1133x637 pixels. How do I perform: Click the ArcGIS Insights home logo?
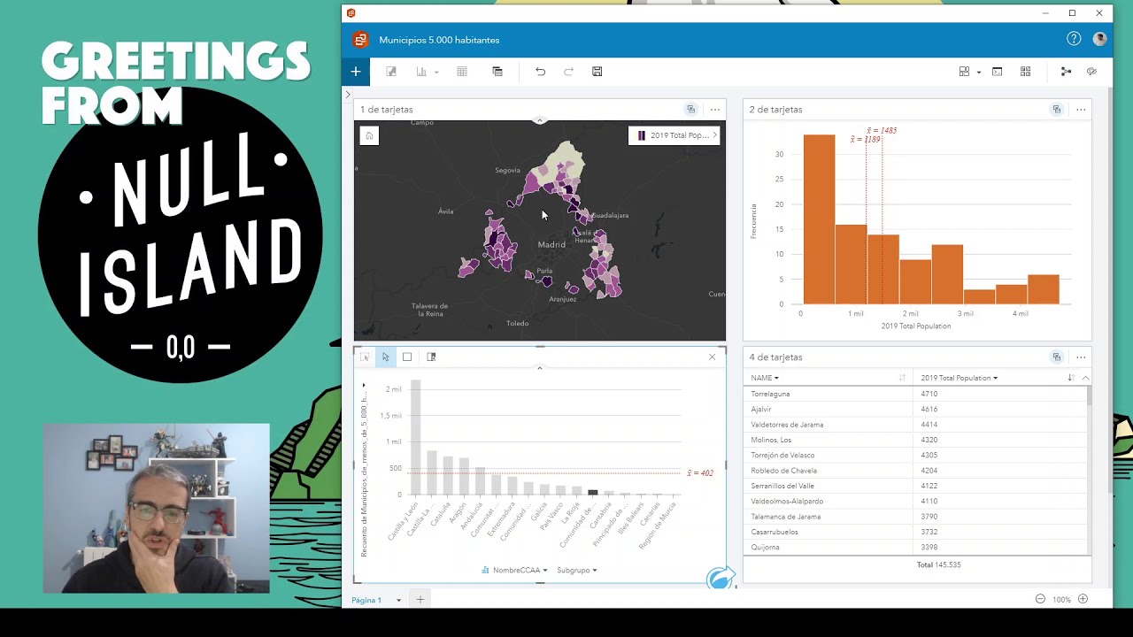pos(359,40)
